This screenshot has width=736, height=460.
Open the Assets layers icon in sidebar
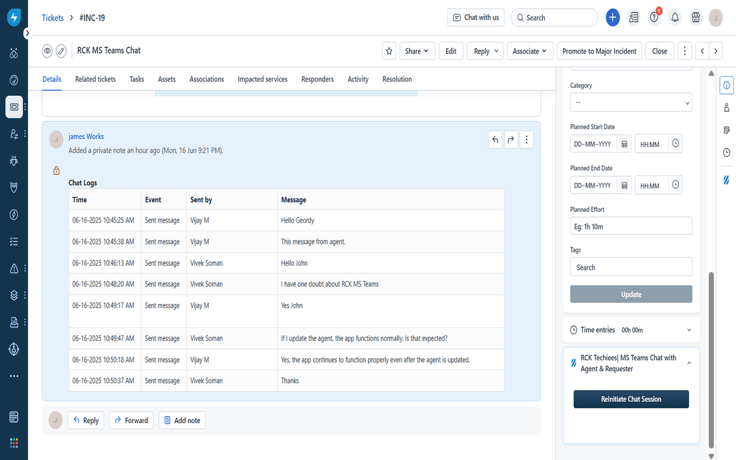pyautogui.click(x=14, y=295)
